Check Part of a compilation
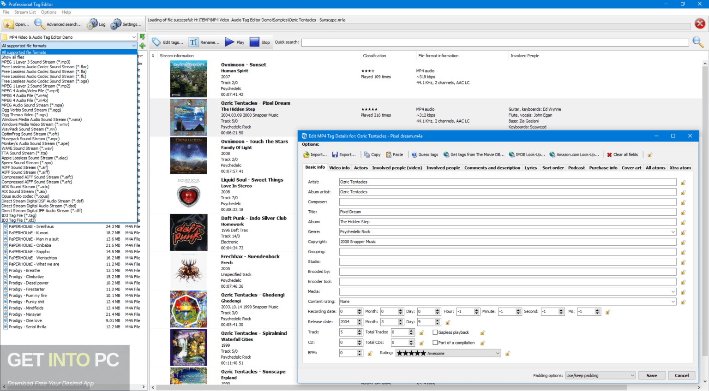Image resolution: width=709 pixels, height=391 pixels. [x=434, y=343]
